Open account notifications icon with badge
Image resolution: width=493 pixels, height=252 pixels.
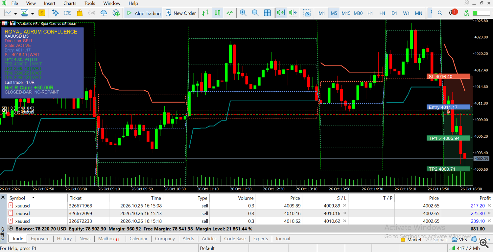tap(453, 13)
